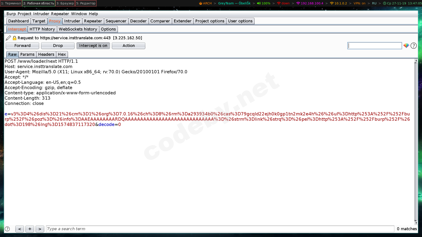Viewport: 422px width, 237px height.
Task: Click the ARCH icon in the system tray
Action: (x=201, y=3)
